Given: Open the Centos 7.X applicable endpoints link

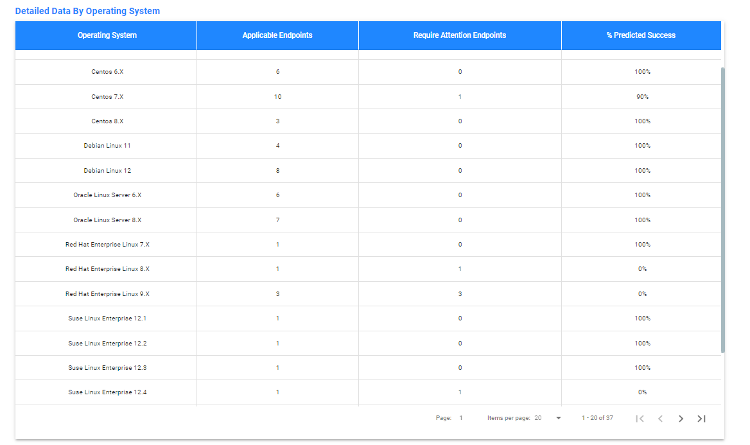Looking at the screenshot, I should pyautogui.click(x=277, y=96).
